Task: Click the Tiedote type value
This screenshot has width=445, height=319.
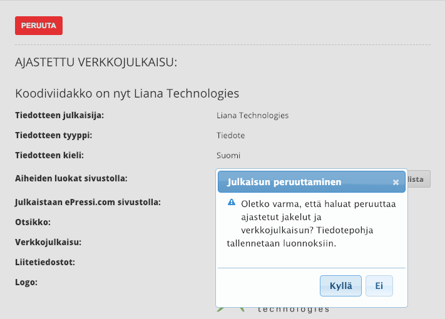Action: click(230, 136)
